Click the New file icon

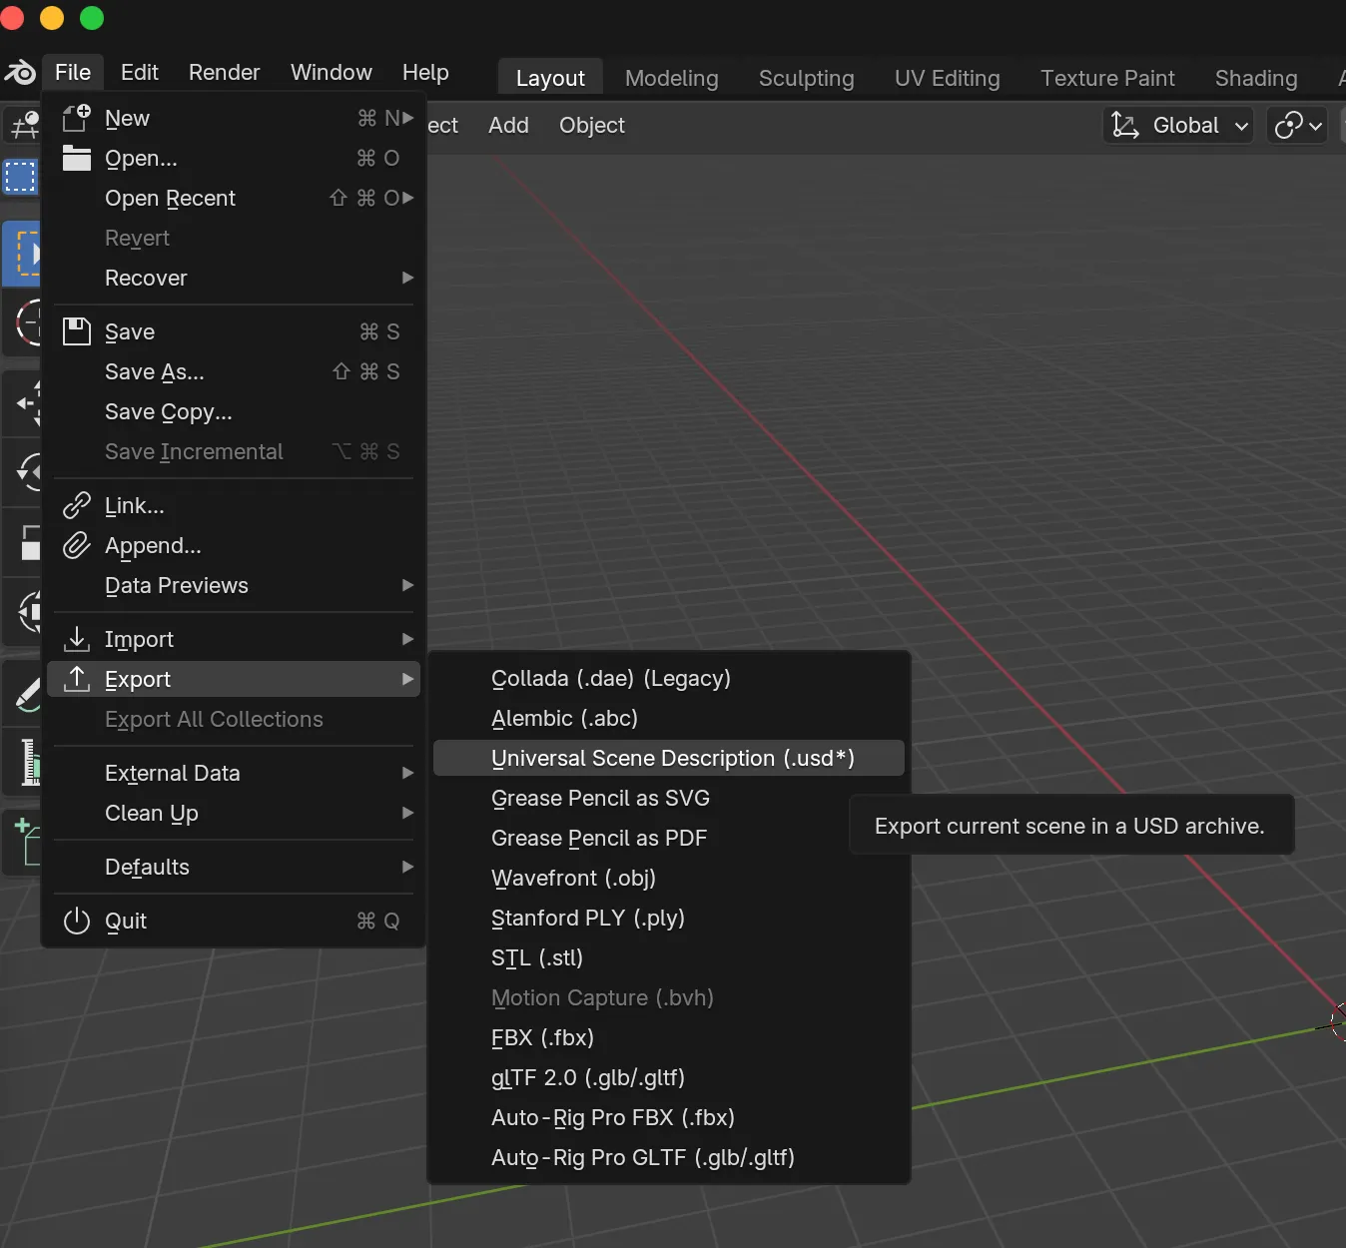tap(77, 118)
